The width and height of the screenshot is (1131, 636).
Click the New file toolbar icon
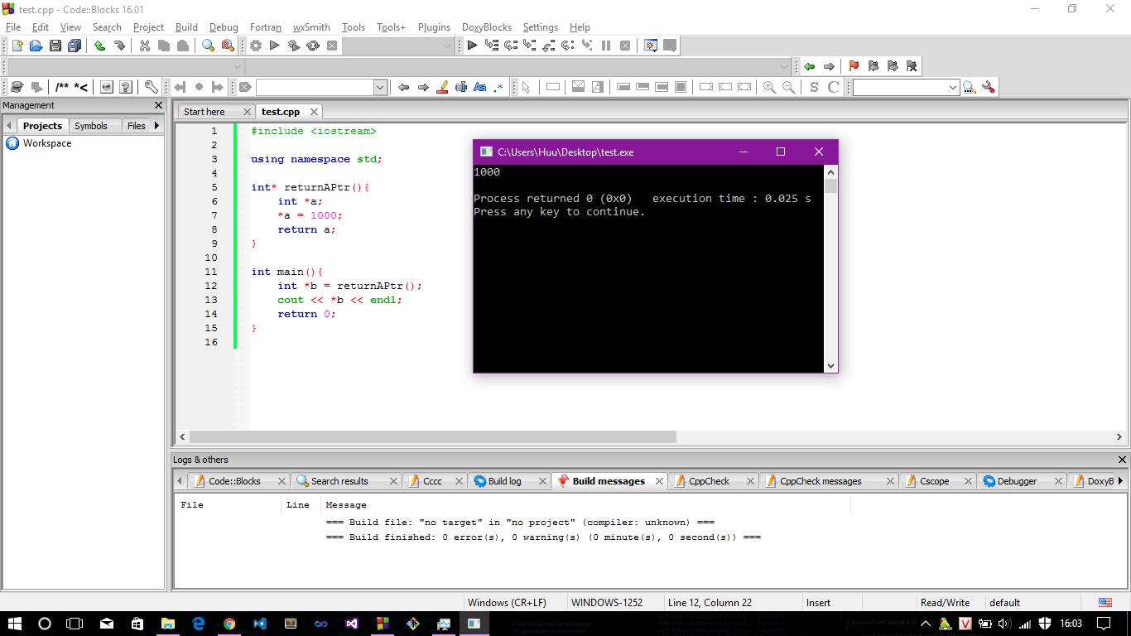(x=17, y=46)
